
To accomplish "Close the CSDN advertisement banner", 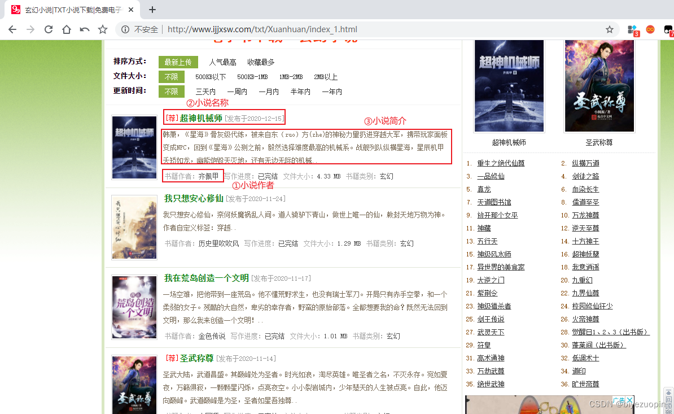I will click(x=629, y=400).
